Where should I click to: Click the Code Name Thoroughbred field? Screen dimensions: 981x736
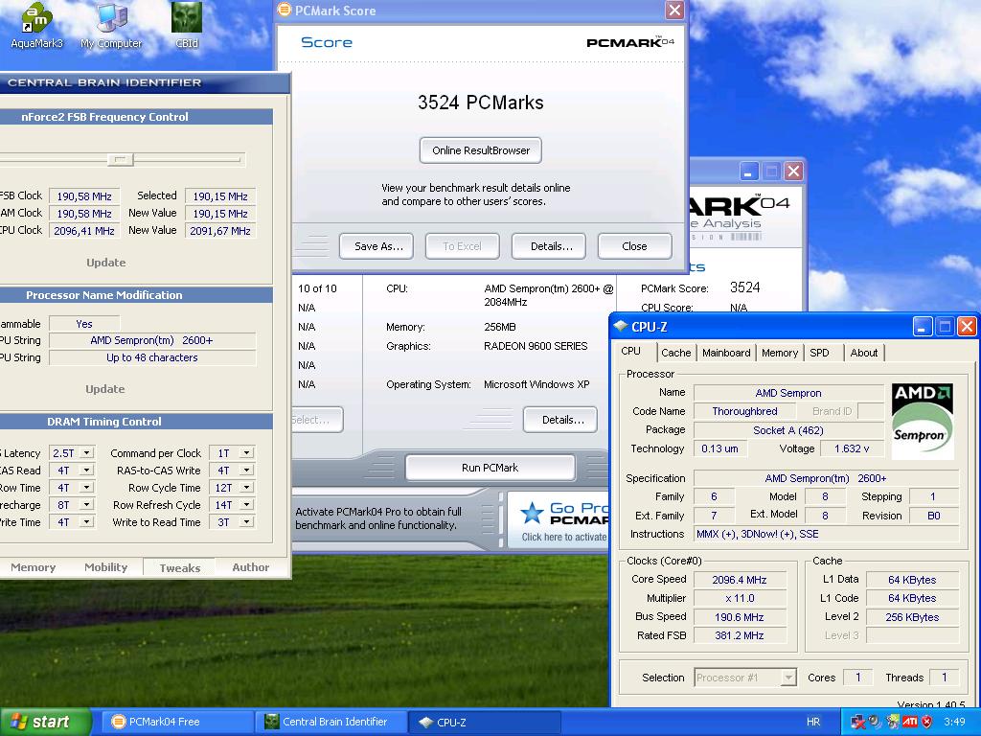tap(744, 411)
